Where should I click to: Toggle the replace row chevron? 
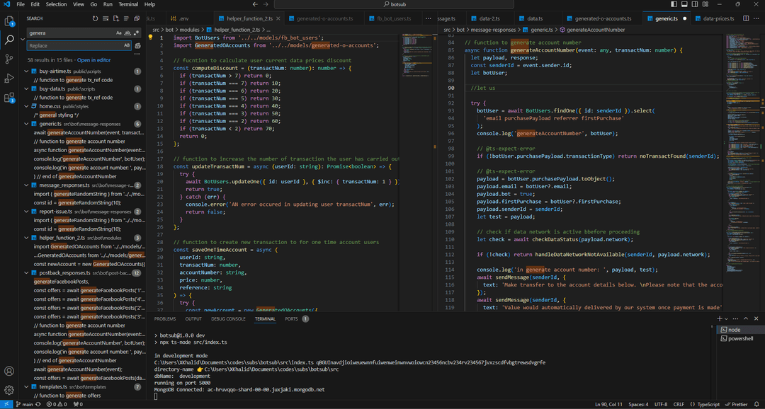pyautogui.click(x=23, y=39)
